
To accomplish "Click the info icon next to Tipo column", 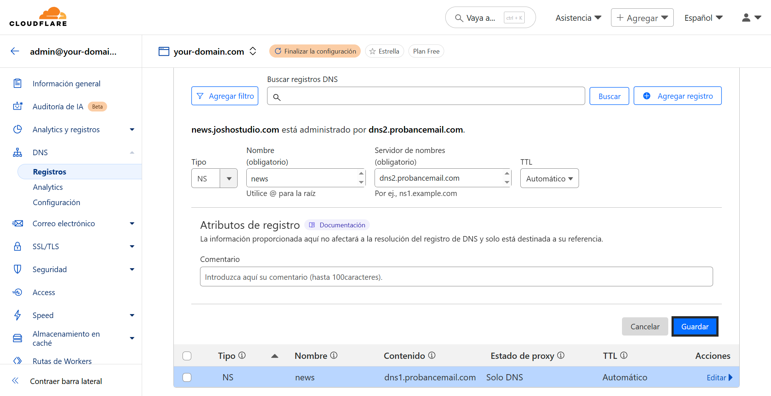I will coord(242,355).
